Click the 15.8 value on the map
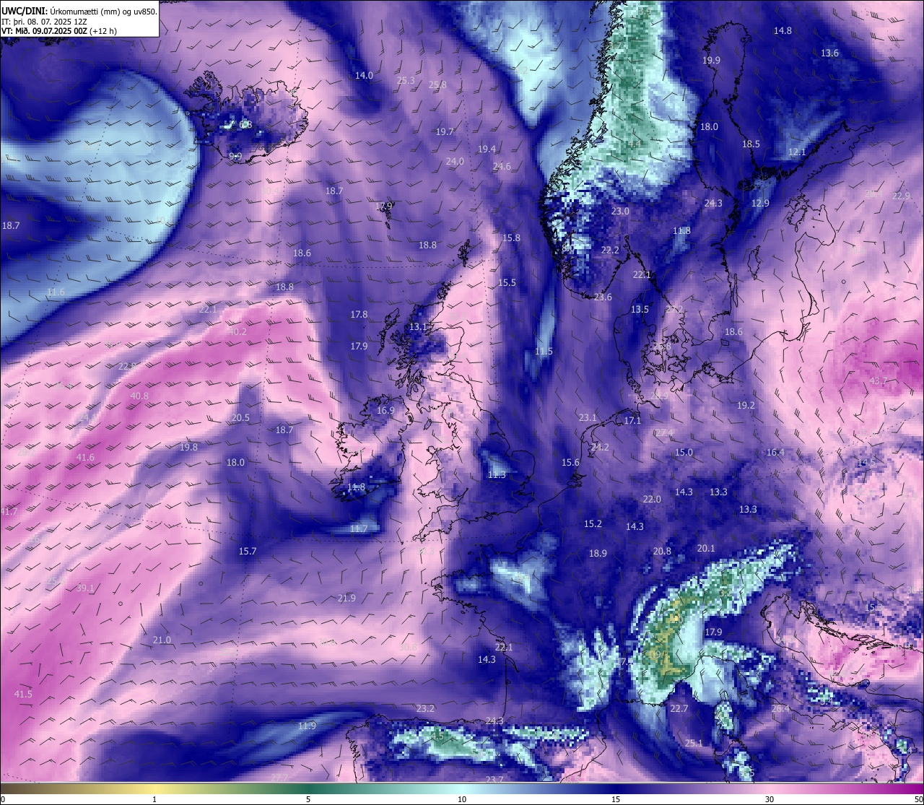 click(511, 238)
